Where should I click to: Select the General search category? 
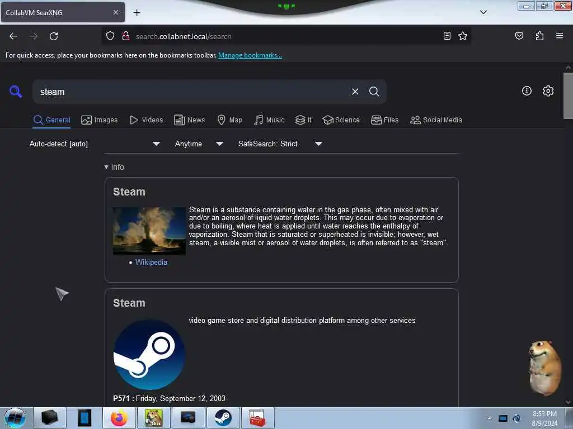pyautogui.click(x=51, y=120)
